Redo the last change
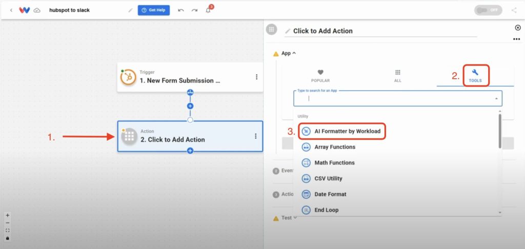 tap(194, 10)
